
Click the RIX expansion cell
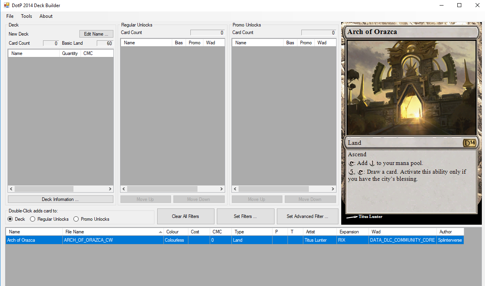pos(353,240)
